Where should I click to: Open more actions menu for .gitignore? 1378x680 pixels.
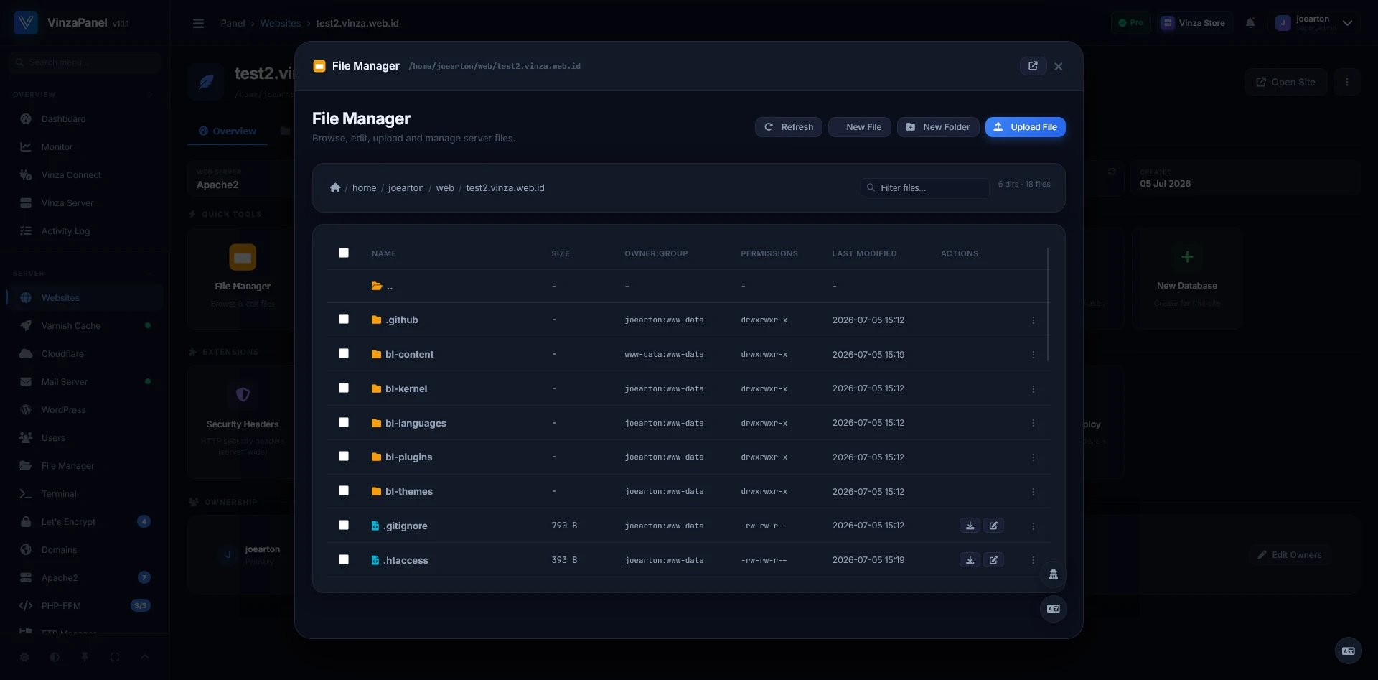[1033, 526]
